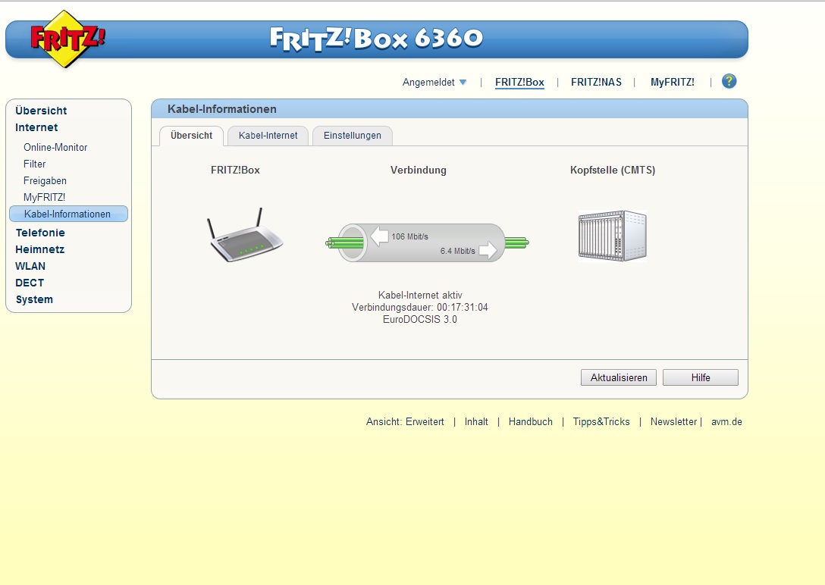Click the Aktualisieren button
The height and width of the screenshot is (585, 825).
pos(618,377)
